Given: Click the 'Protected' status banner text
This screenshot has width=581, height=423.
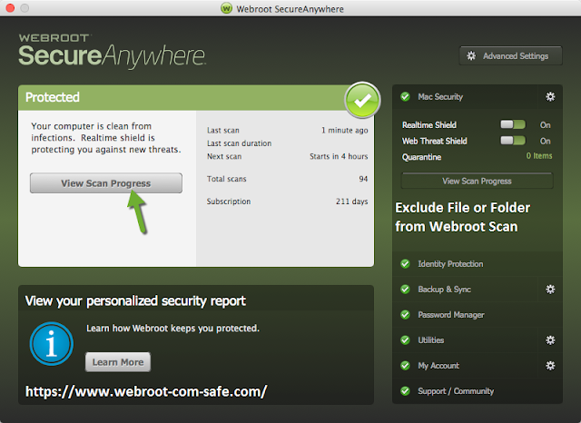Looking at the screenshot, I should [53, 97].
